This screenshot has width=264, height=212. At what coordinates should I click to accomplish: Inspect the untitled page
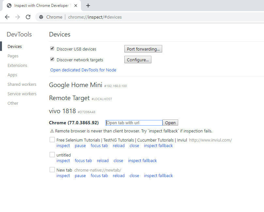click(63, 161)
